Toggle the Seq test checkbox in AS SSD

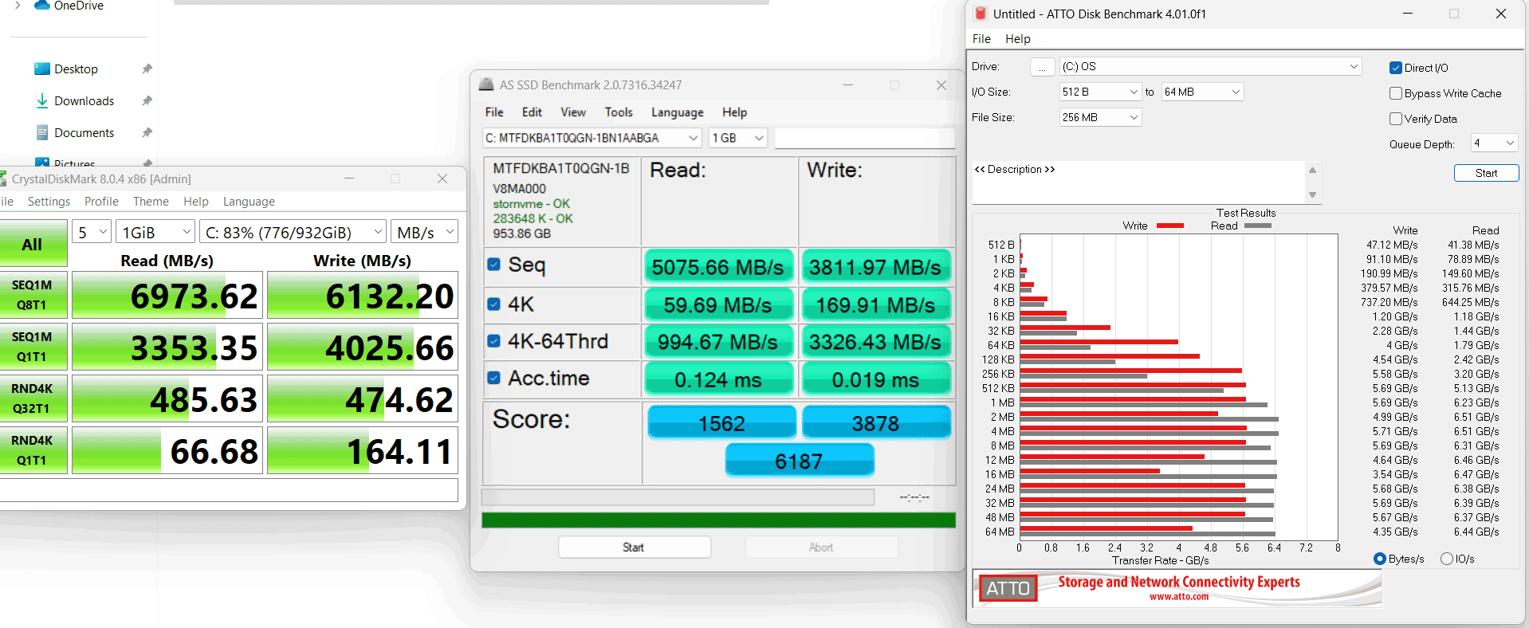pyautogui.click(x=493, y=265)
